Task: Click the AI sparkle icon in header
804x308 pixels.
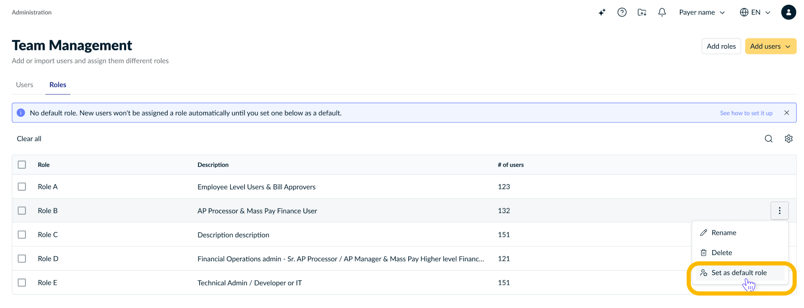Action: point(602,12)
